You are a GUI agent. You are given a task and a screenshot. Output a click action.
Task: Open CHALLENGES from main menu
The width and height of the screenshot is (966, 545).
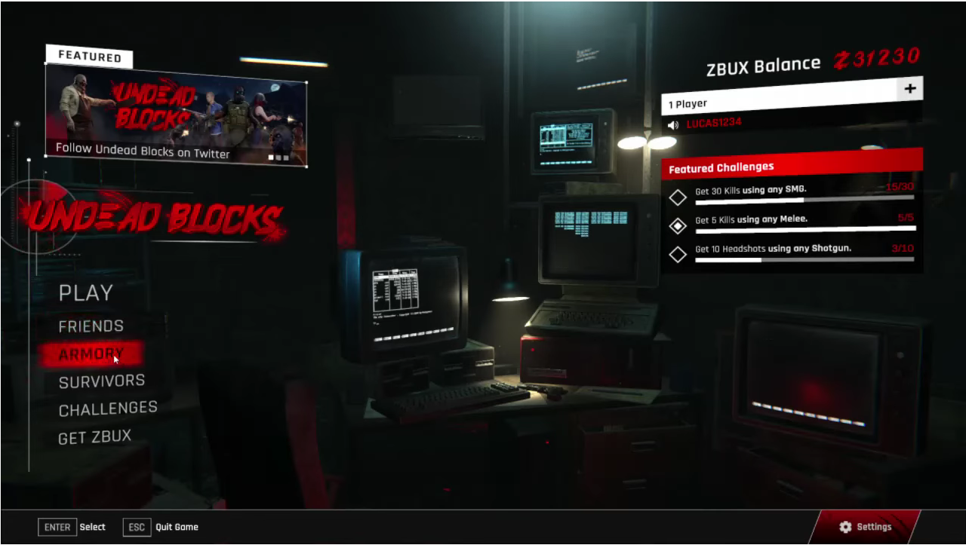click(x=108, y=409)
